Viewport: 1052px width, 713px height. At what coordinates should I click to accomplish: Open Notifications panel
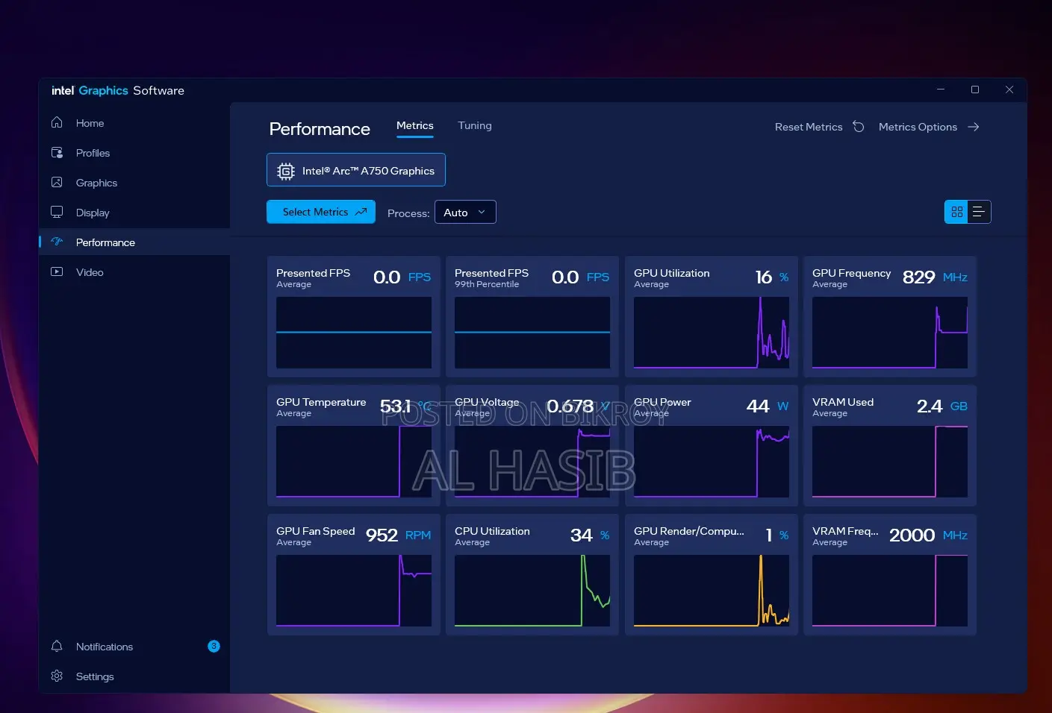134,647
